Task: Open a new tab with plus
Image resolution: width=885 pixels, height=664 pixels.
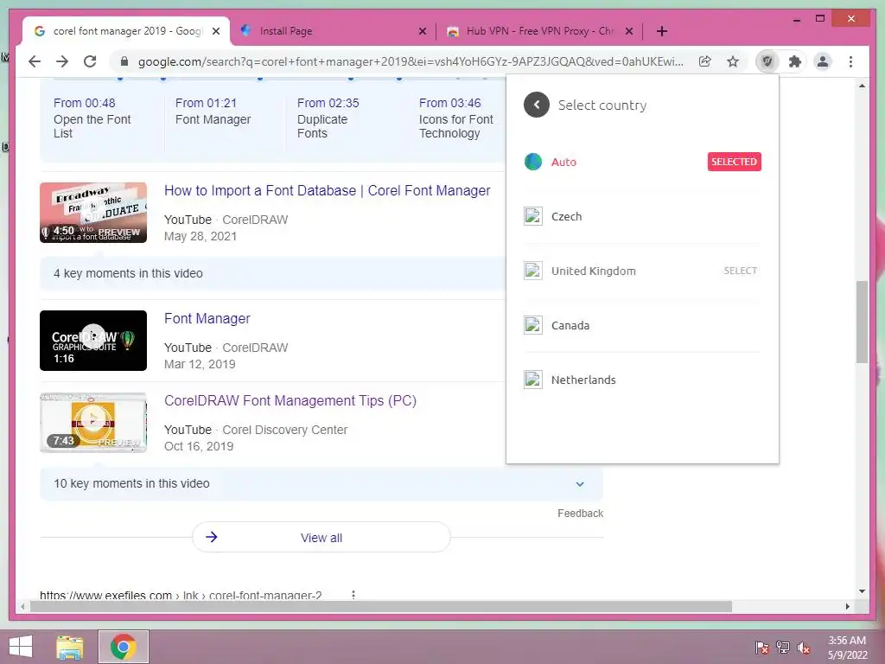Action: 662,31
